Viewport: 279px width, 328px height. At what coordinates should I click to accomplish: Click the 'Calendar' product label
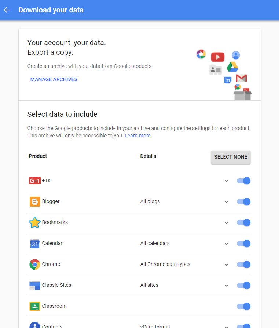tap(52, 243)
